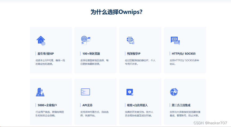Click the API code window icon
Viewport: 231px width, 127px height.
click(x=85, y=92)
